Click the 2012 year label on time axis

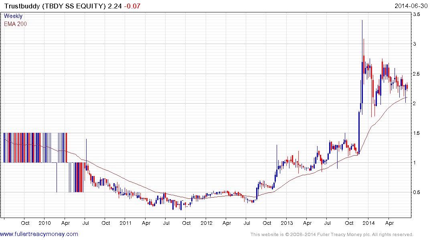[206, 223]
